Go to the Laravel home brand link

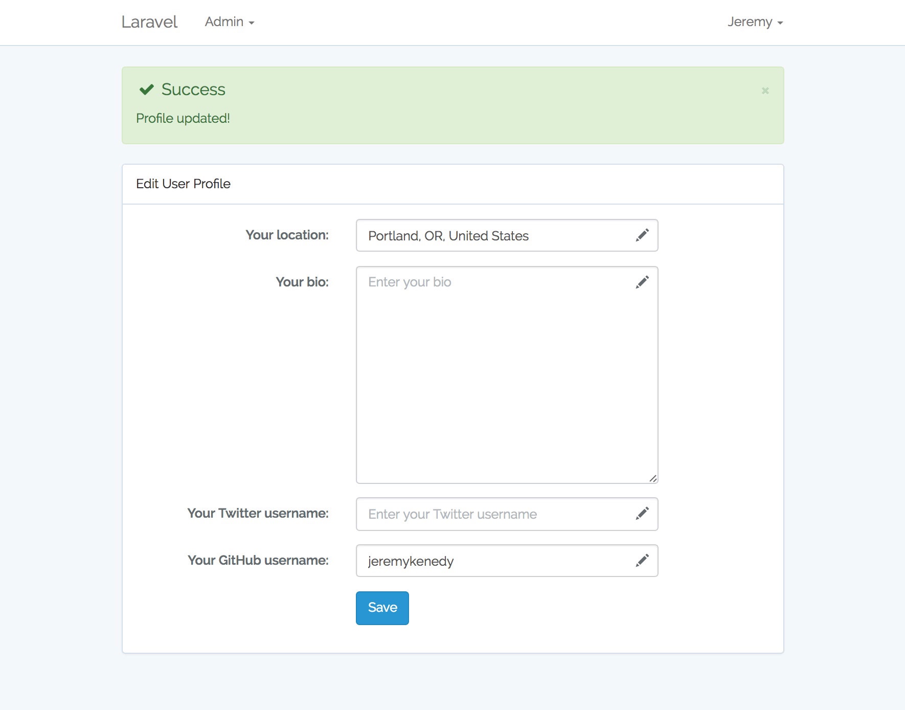[x=149, y=22]
